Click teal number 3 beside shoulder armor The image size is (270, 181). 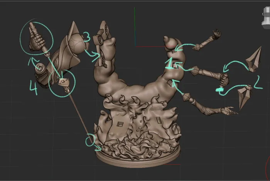[86, 37]
